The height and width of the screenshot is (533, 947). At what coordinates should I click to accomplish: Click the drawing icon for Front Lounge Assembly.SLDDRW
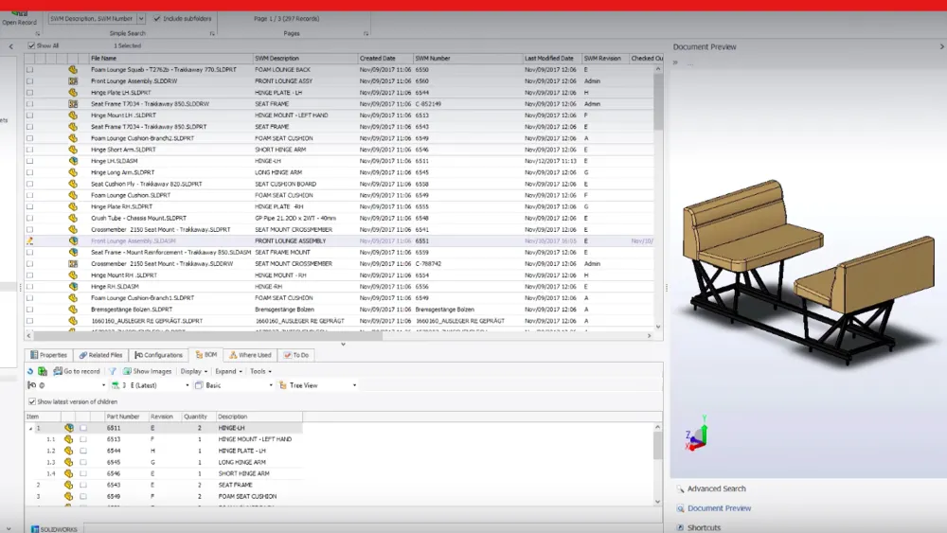tap(73, 80)
